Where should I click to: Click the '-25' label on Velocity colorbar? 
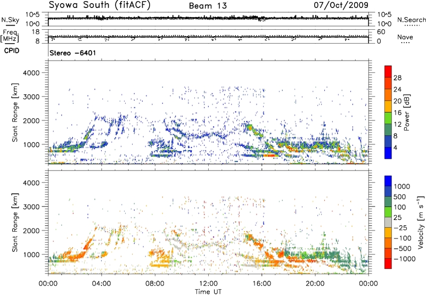point(401,228)
